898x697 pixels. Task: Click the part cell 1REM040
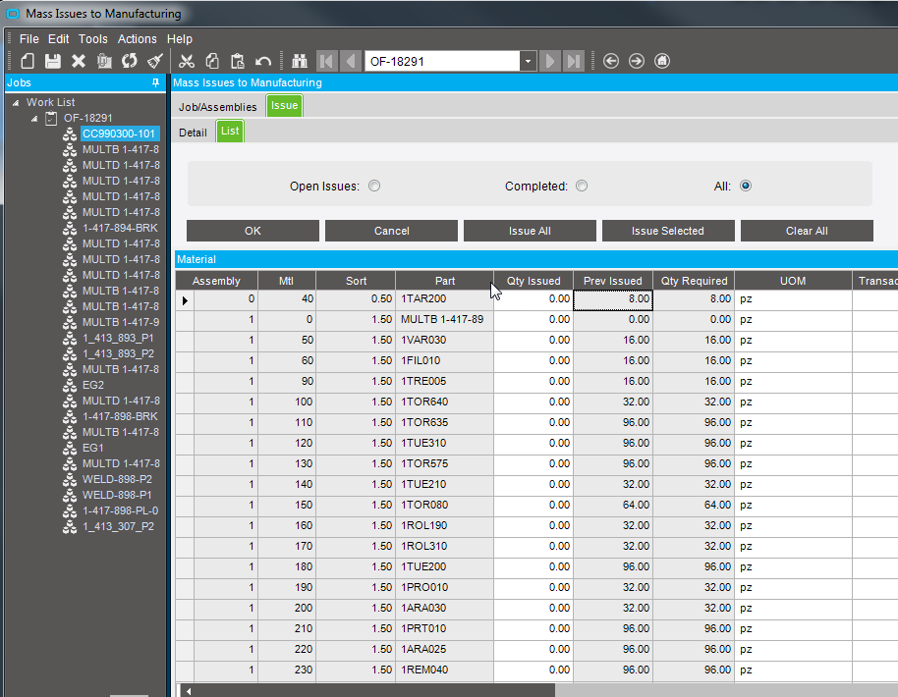[444, 670]
